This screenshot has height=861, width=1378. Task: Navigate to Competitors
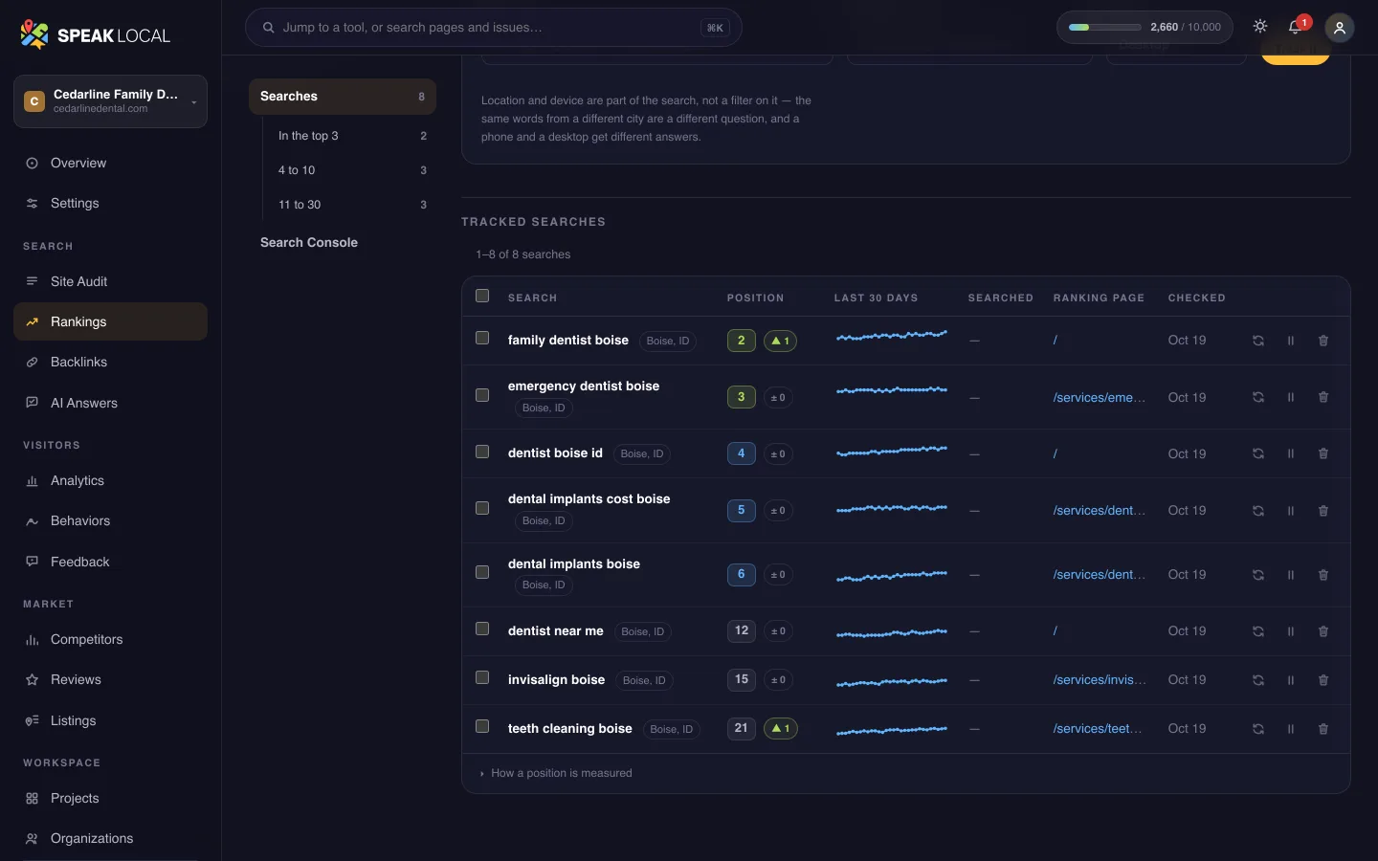pos(110,639)
